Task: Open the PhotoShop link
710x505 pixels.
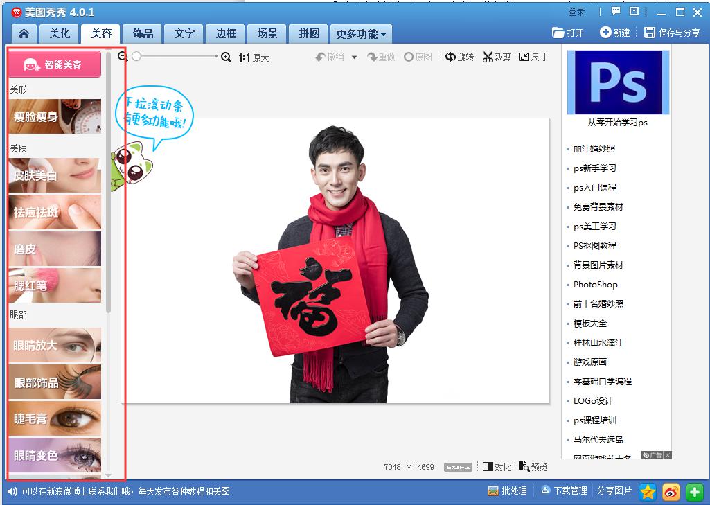Action: pos(596,285)
